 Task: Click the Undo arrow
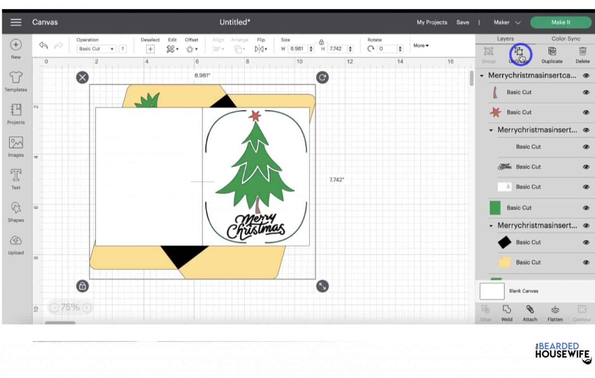click(43, 45)
